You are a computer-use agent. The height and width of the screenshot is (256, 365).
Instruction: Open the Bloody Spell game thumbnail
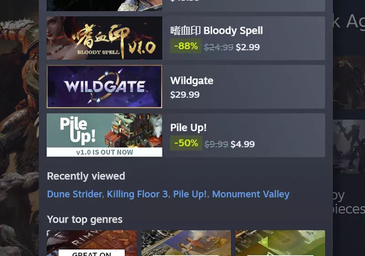click(104, 38)
